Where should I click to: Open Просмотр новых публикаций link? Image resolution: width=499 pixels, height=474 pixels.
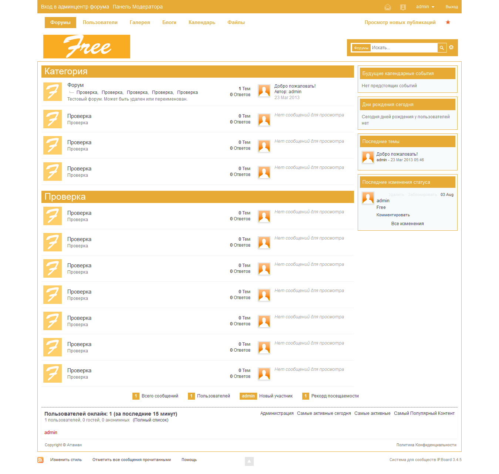click(x=400, y=23)
